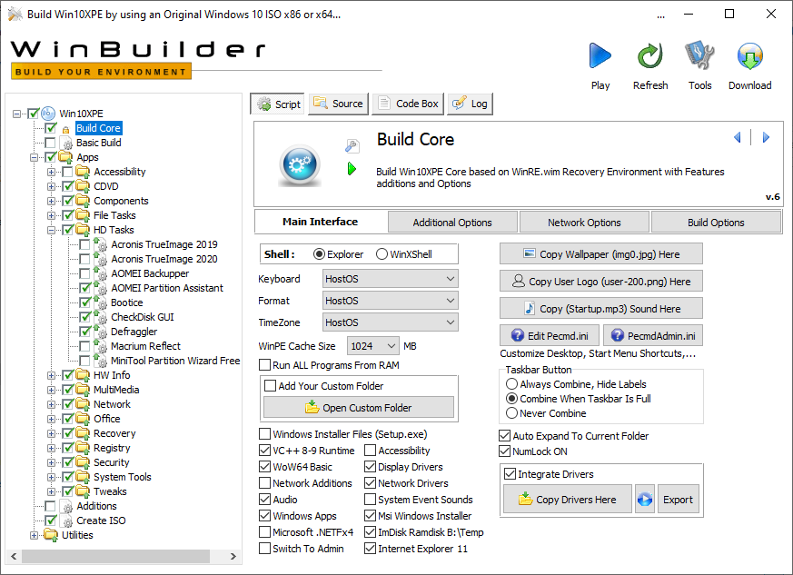Screen dimensions: 793x575
Task: Select the WinXShell shell option
Action: click(382, 253)
